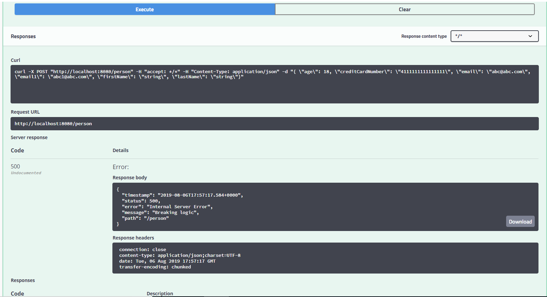Click the Description column header at bottom
Image resolution: width=547 pixels, height=297 pixels.
[160, 293]
